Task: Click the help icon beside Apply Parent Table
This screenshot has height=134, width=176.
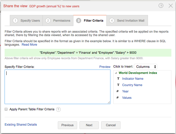Action: 58,109
